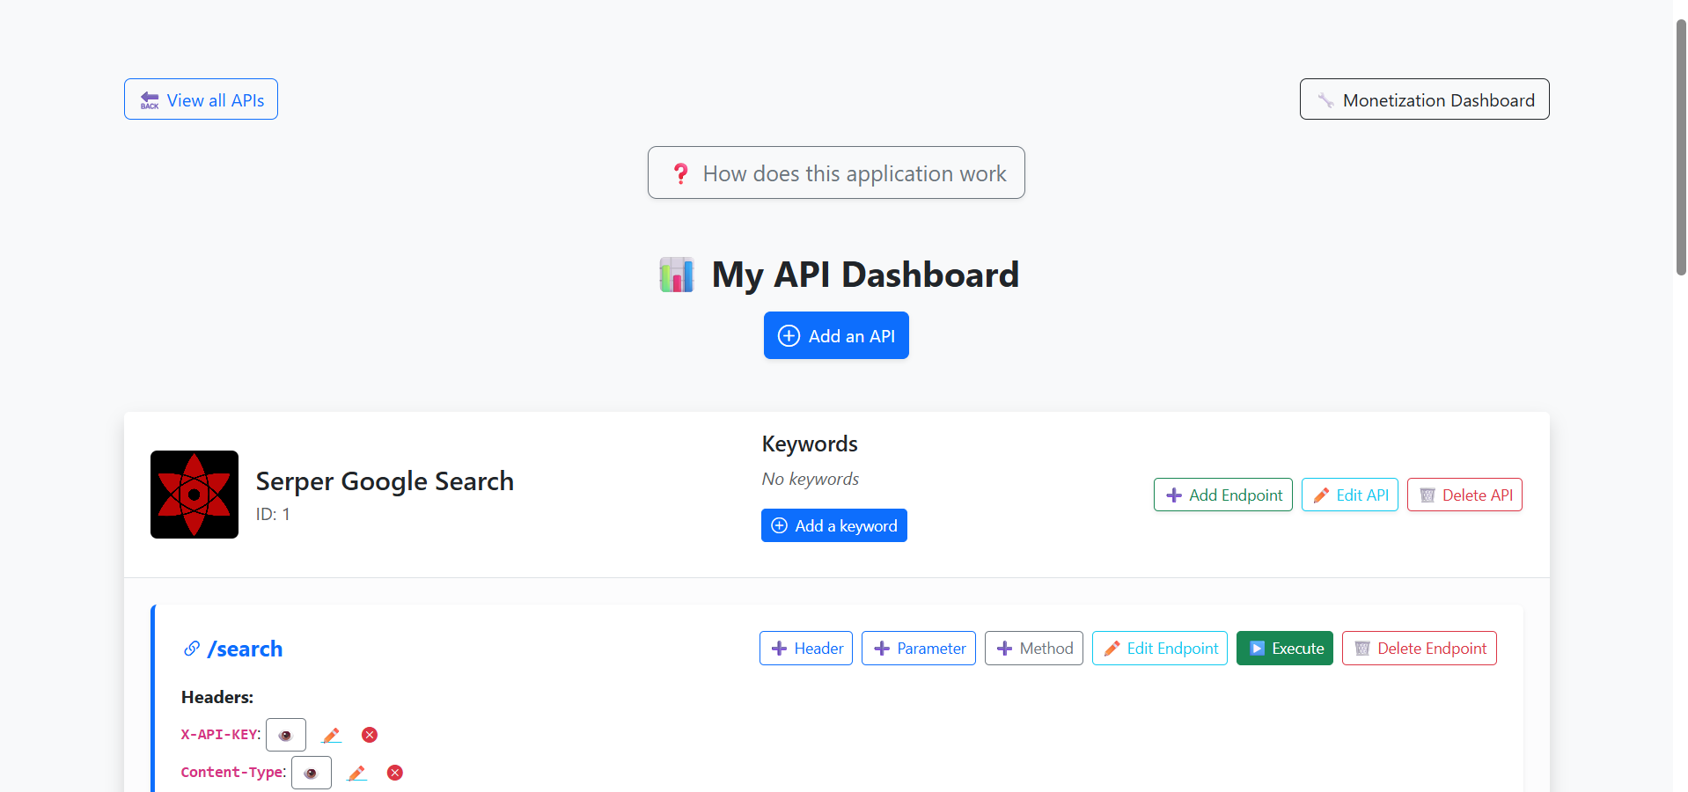Open the Monetization Dashboard
The height and width of the screenshot is (792, 1688).
pyautogui.click(x=1424, y=99)
